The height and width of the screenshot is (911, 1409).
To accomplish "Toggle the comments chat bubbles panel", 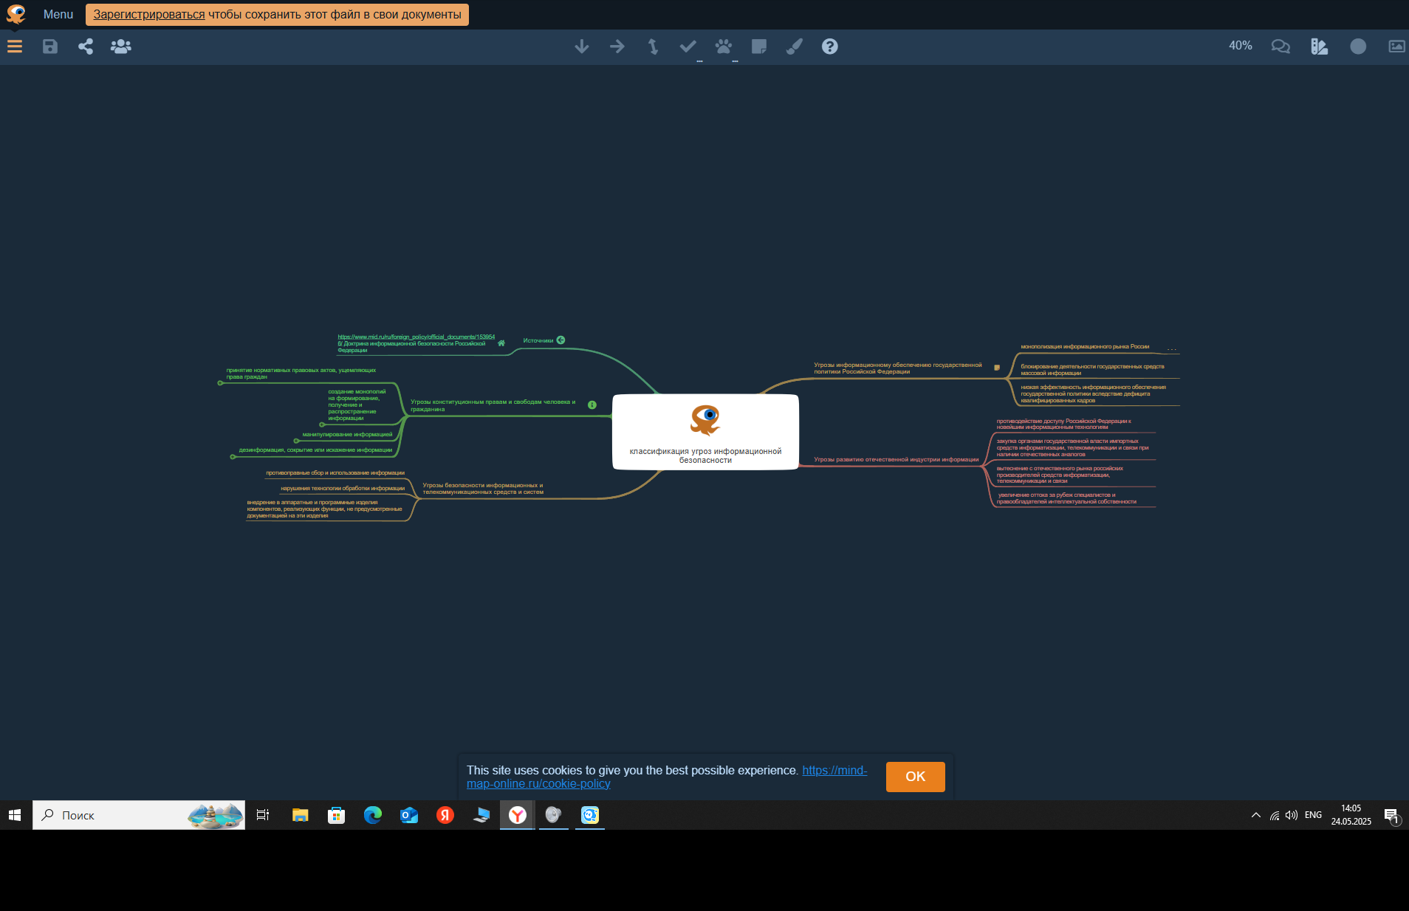I will [x=1280, y=47].
